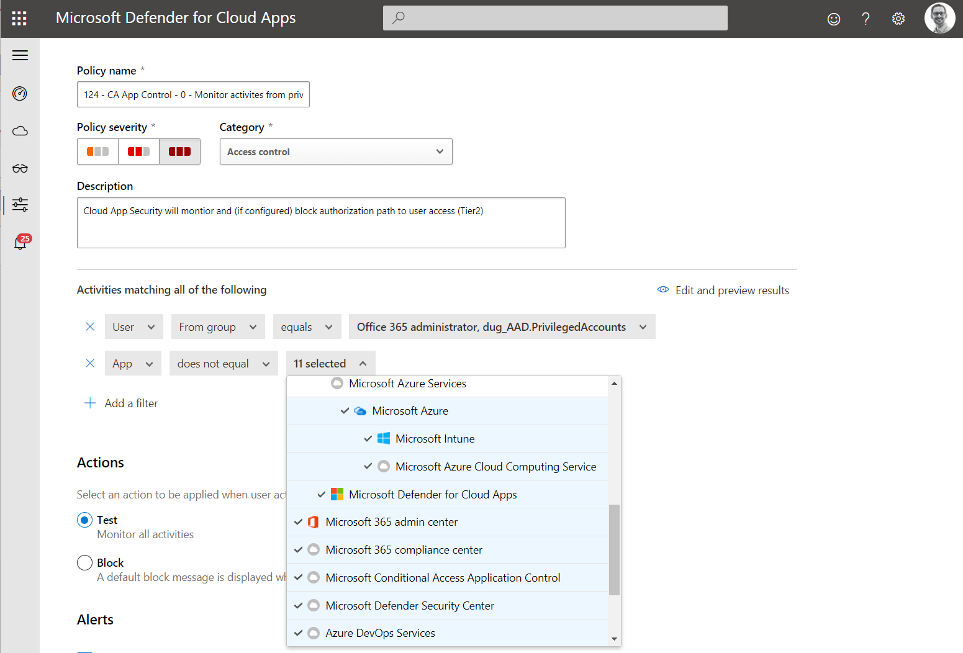This screenshot has width=963, height=653.
Task: Collapse the 11 selected apps dropdown
Action: [330, 363]
